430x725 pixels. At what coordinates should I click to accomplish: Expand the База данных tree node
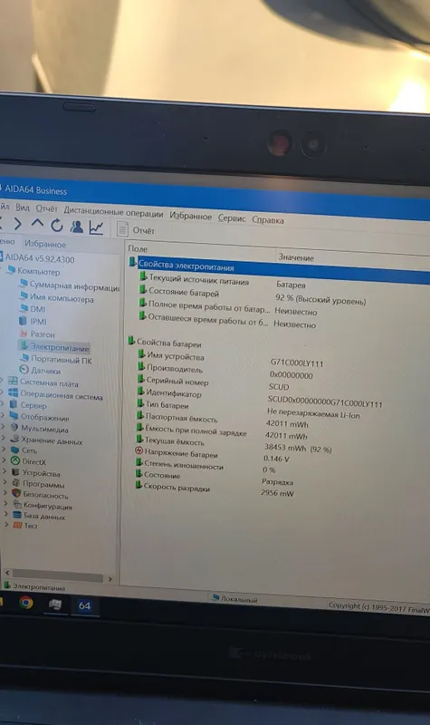6,514
